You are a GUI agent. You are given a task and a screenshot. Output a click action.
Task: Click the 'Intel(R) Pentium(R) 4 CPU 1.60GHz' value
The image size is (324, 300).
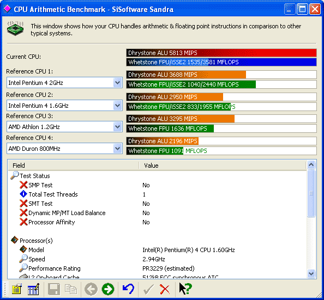[188, 250]
